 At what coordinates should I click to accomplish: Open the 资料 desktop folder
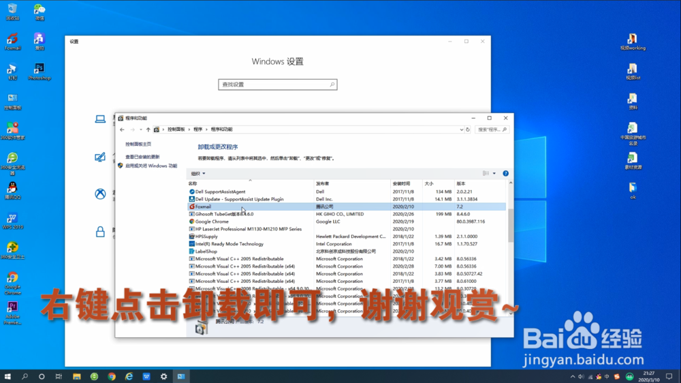(633, 102)
